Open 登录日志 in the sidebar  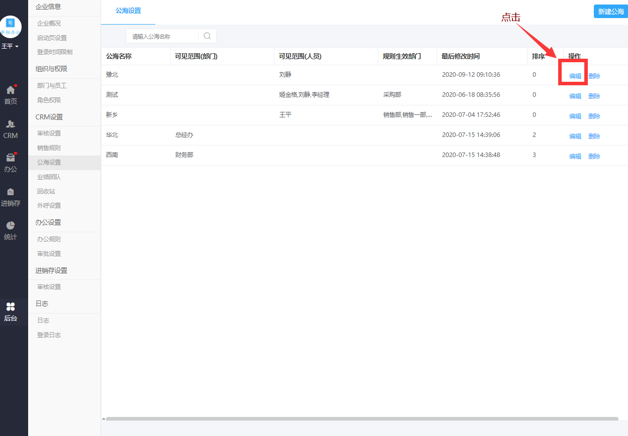(x=49, y=335)
